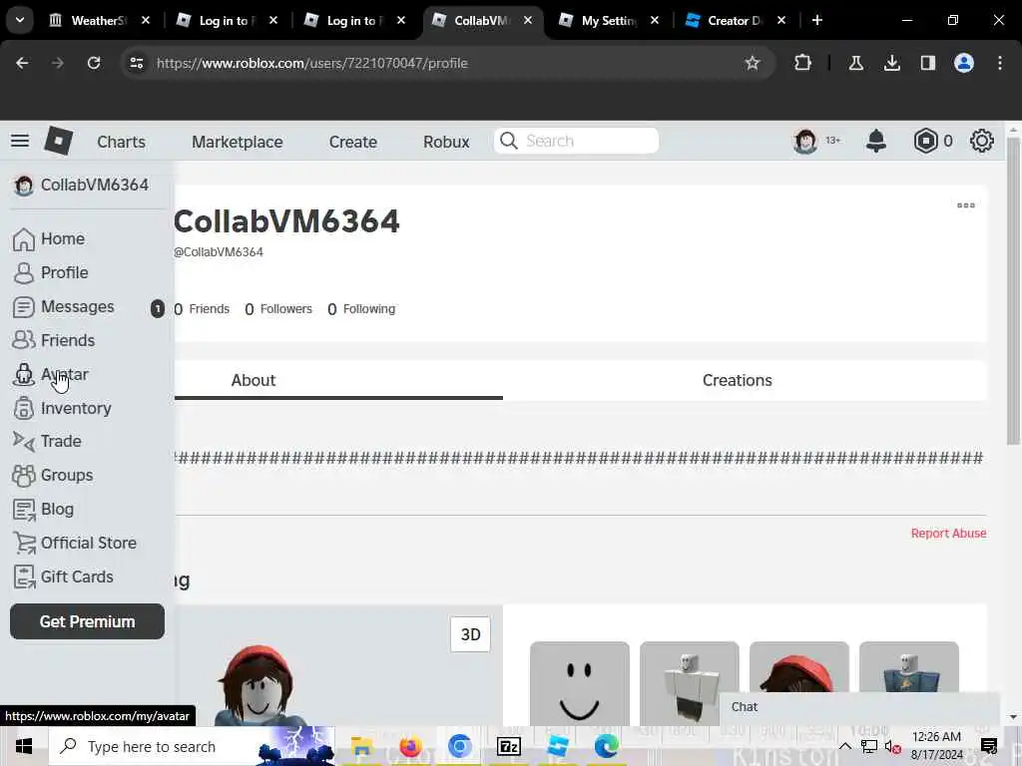Open Chrome Labs flask icon

click(855, 63)
